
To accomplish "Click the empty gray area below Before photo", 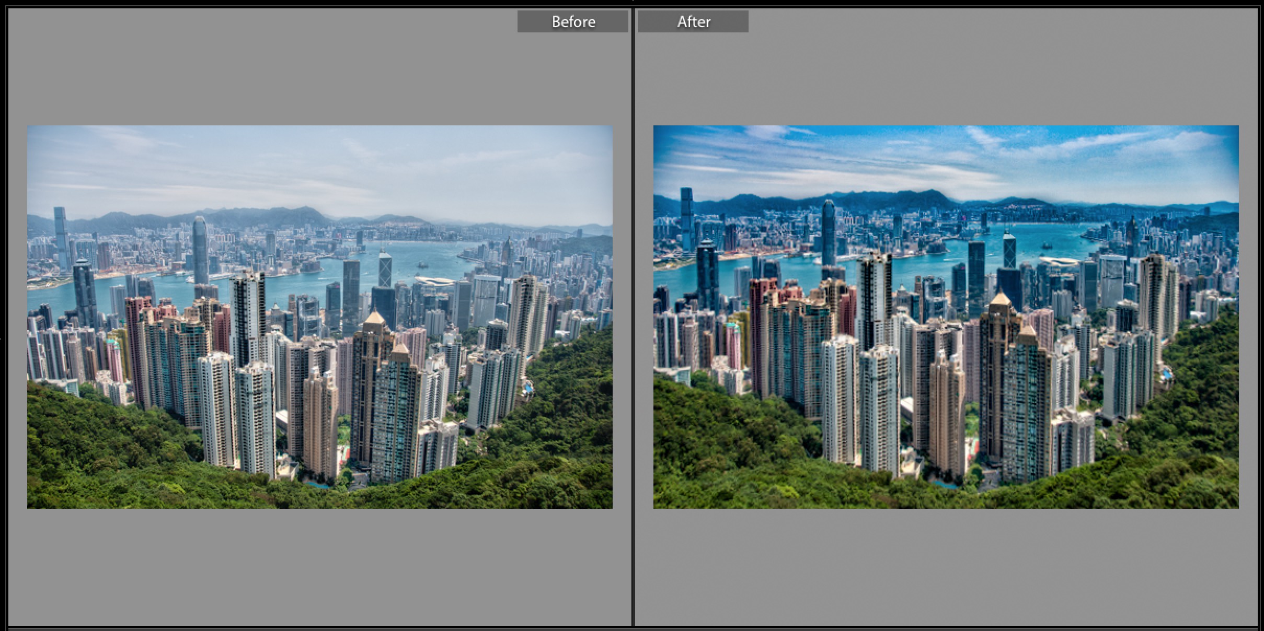I will point(320,567).
